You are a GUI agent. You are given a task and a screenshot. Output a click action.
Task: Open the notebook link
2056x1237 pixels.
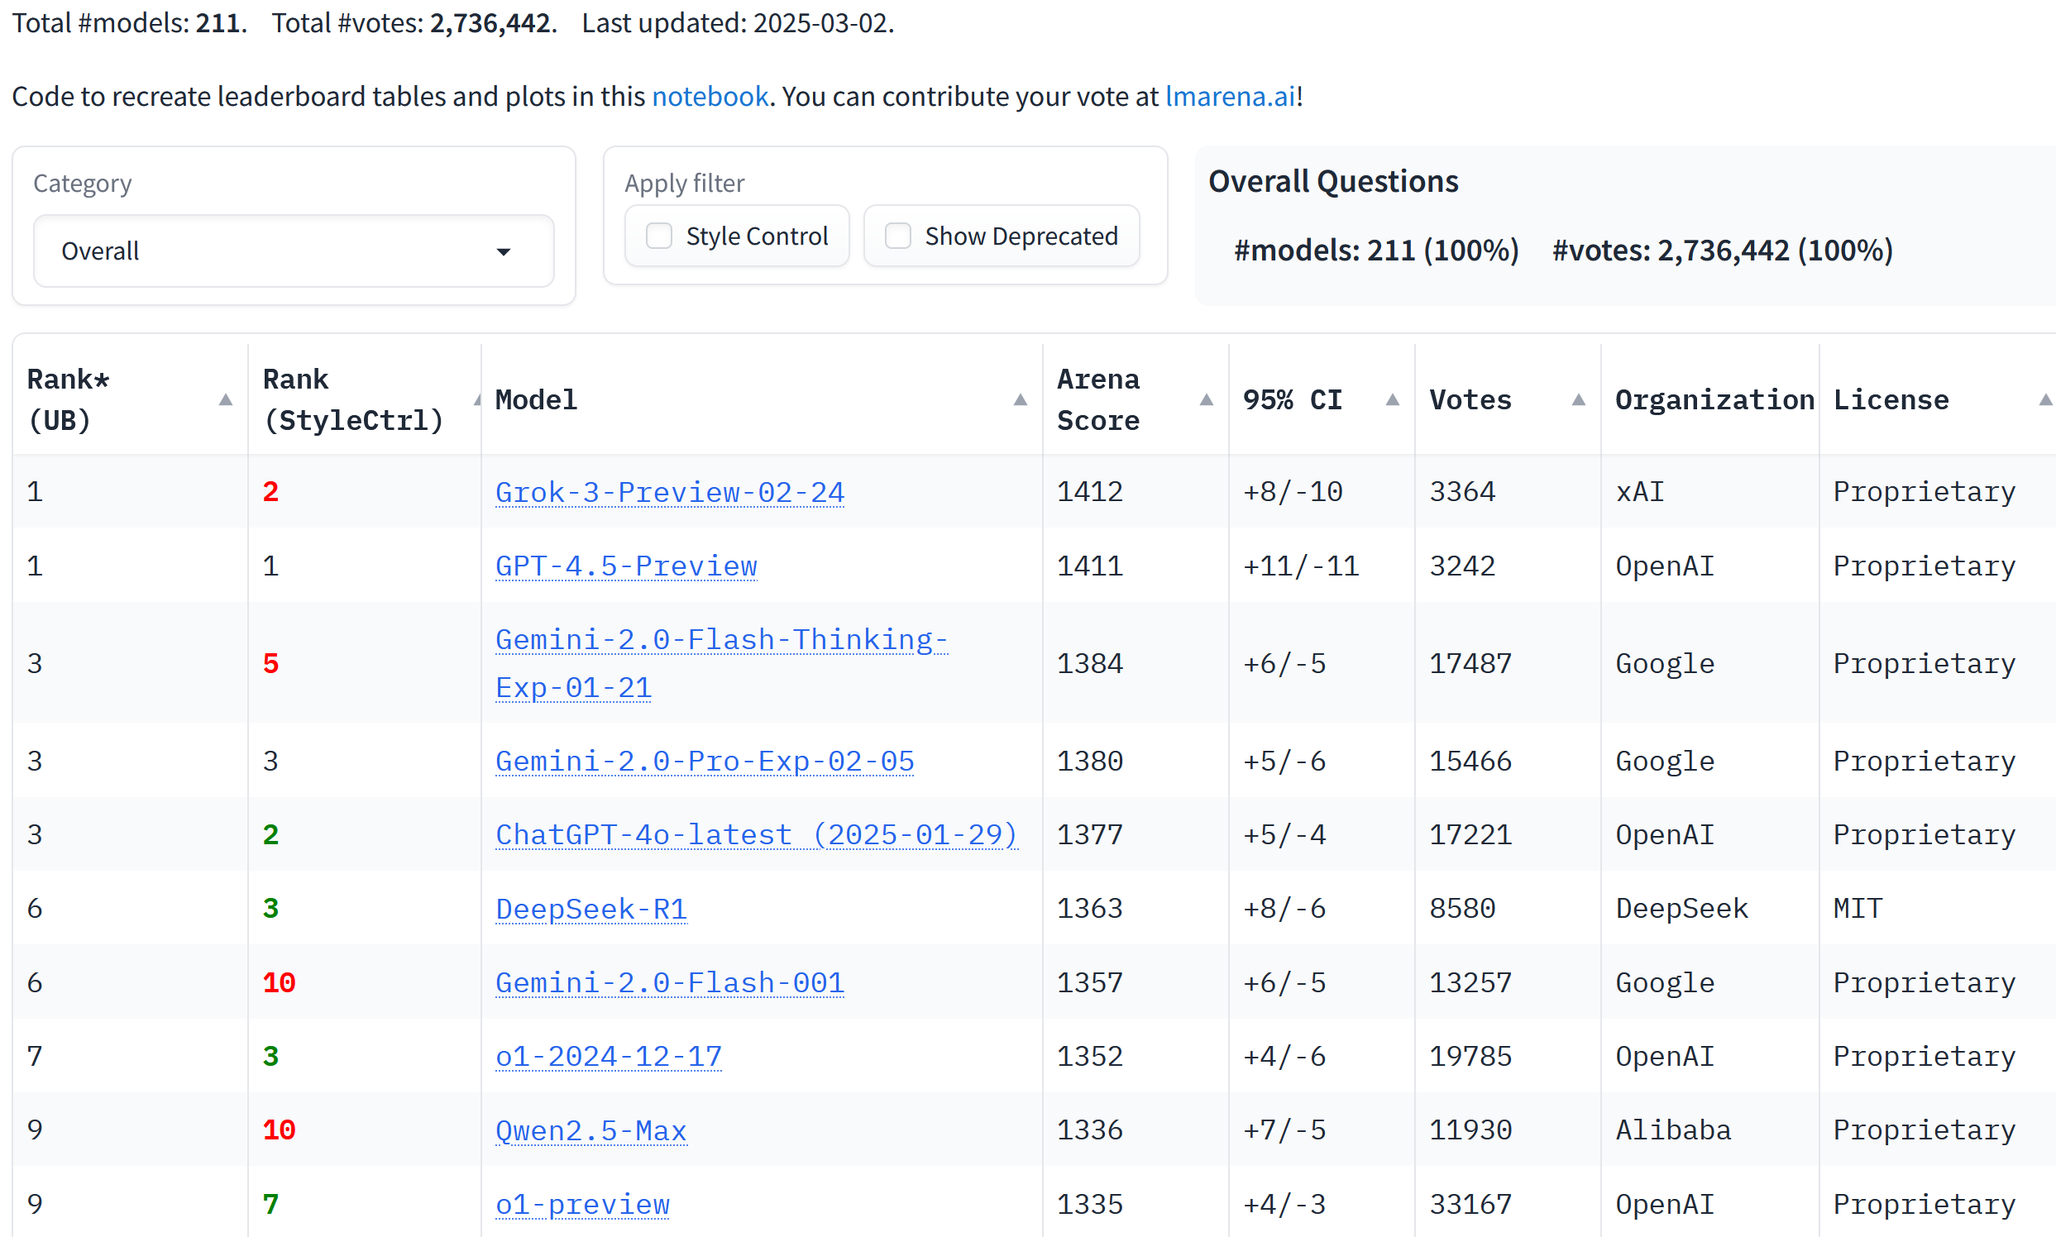tap(710, 97)
